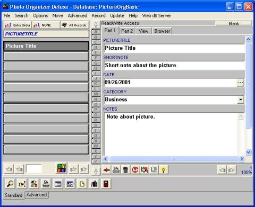The height and width of the screenshot is (207, 255).
Task: Open the bar chart reports icon
Action: [x=94, y=184]
